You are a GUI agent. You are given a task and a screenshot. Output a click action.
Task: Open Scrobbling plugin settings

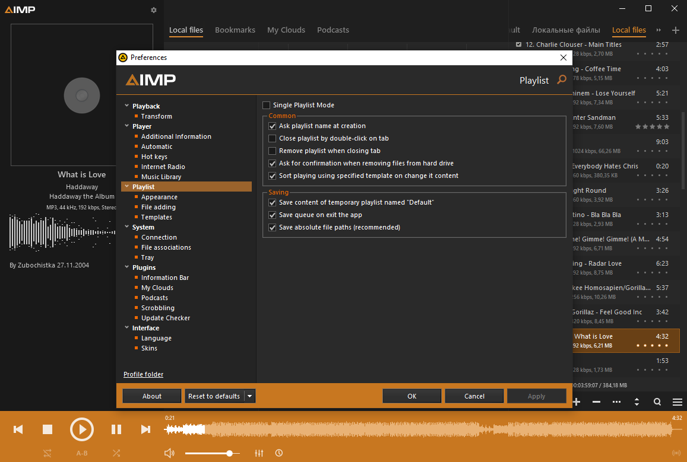(158, 308)
